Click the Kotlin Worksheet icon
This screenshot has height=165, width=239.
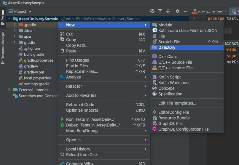(154, 82)
